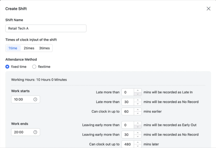Select the flextime radio button
Screen dimensions: 216x148
34,67
